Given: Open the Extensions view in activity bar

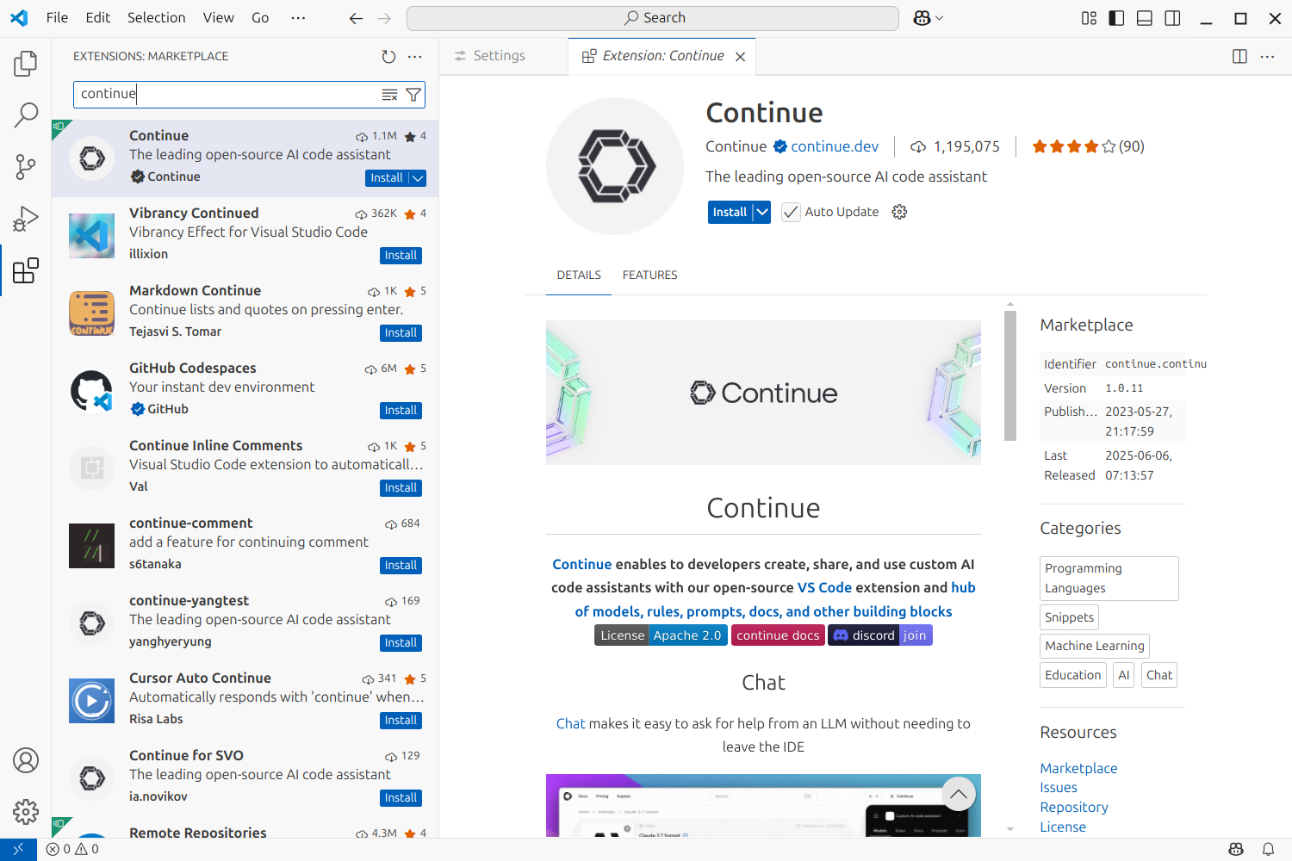Looking at the screenshot, I should 26,270.
